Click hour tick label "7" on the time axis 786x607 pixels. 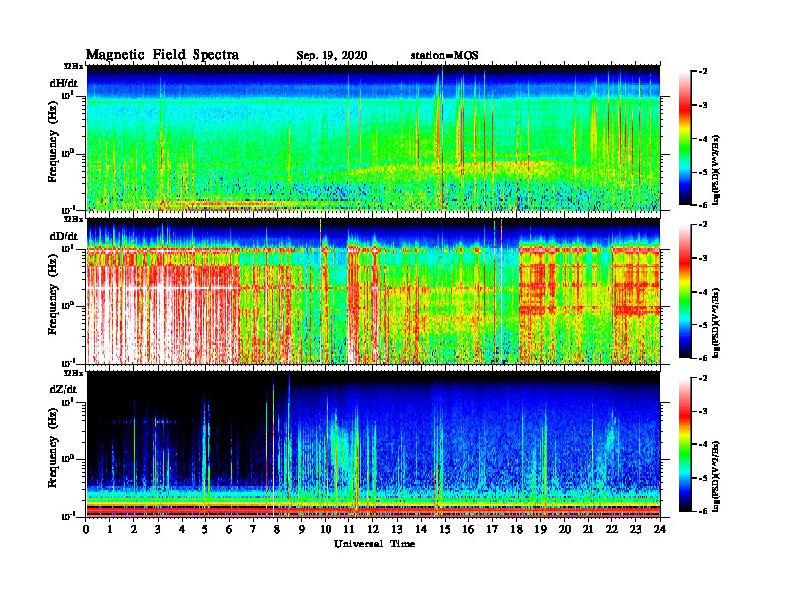[x=253, y=530]
